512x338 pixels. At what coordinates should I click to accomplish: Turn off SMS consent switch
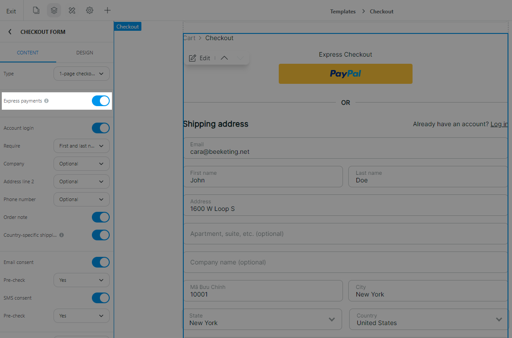(101, 298)
